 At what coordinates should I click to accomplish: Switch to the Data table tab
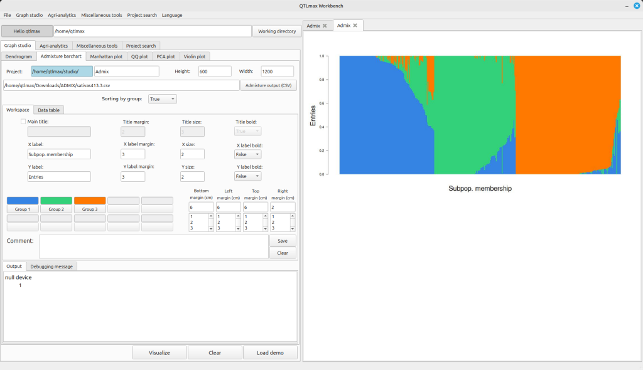point(49,110)
